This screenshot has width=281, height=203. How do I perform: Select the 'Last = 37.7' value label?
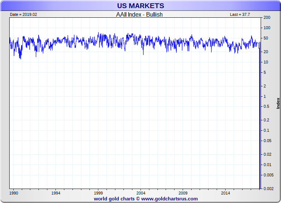point(240,14)
